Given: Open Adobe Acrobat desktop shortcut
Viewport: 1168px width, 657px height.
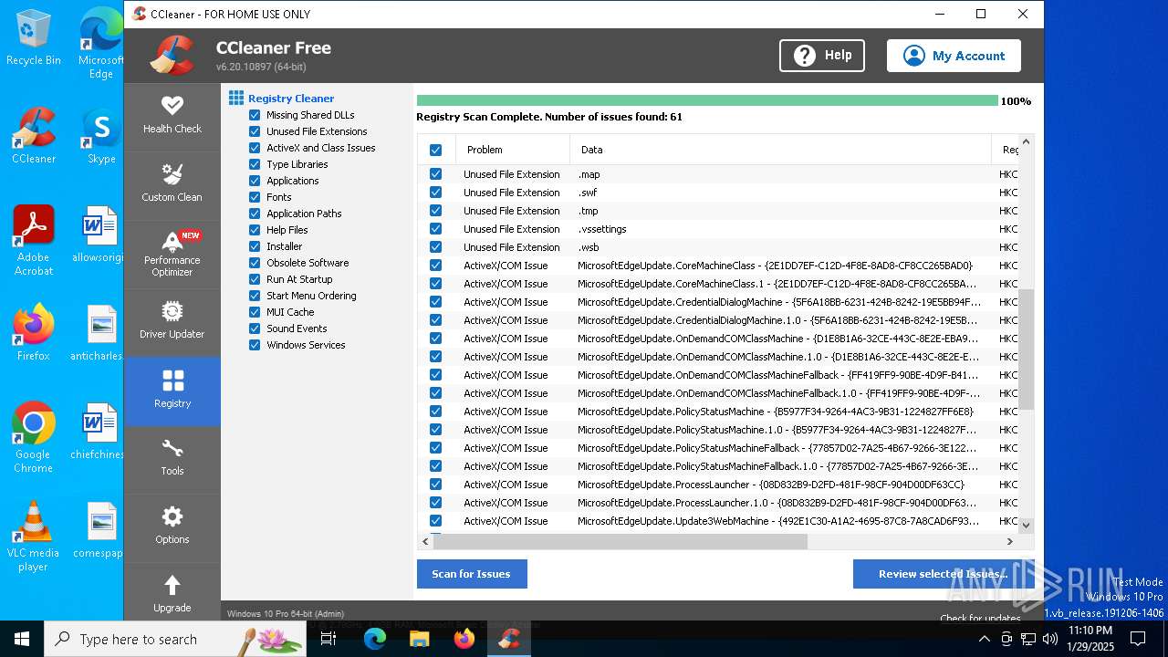Looking at the screenshot, I should 34,240.
